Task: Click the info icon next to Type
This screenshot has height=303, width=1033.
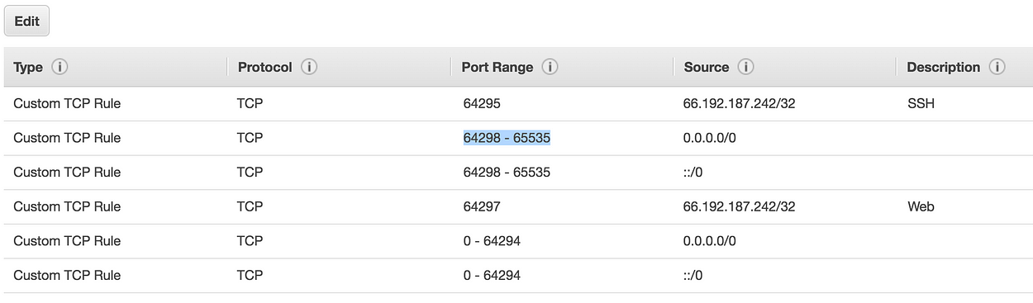Action: click(x=60, y=68)
